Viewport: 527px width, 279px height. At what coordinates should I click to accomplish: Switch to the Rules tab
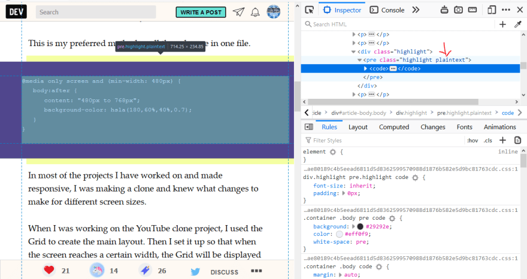tap(329, 127)
